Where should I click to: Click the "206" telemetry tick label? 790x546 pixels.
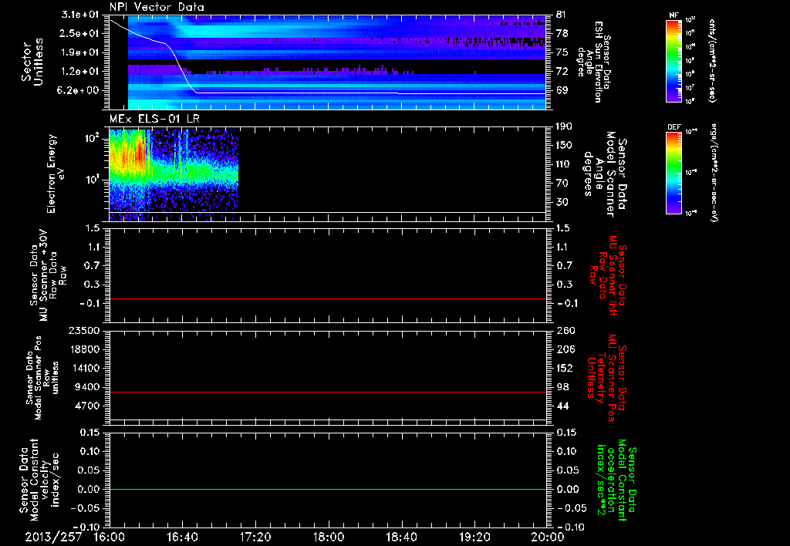pos(565,349)
